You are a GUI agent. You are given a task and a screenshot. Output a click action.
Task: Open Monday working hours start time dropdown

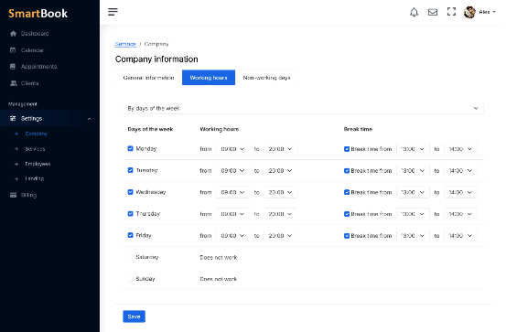pos(232,149)
